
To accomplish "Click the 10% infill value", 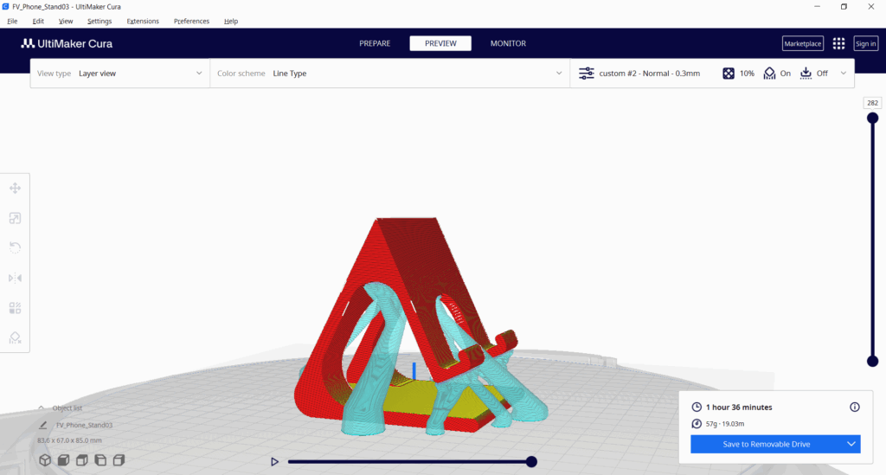I will [747, 74].
